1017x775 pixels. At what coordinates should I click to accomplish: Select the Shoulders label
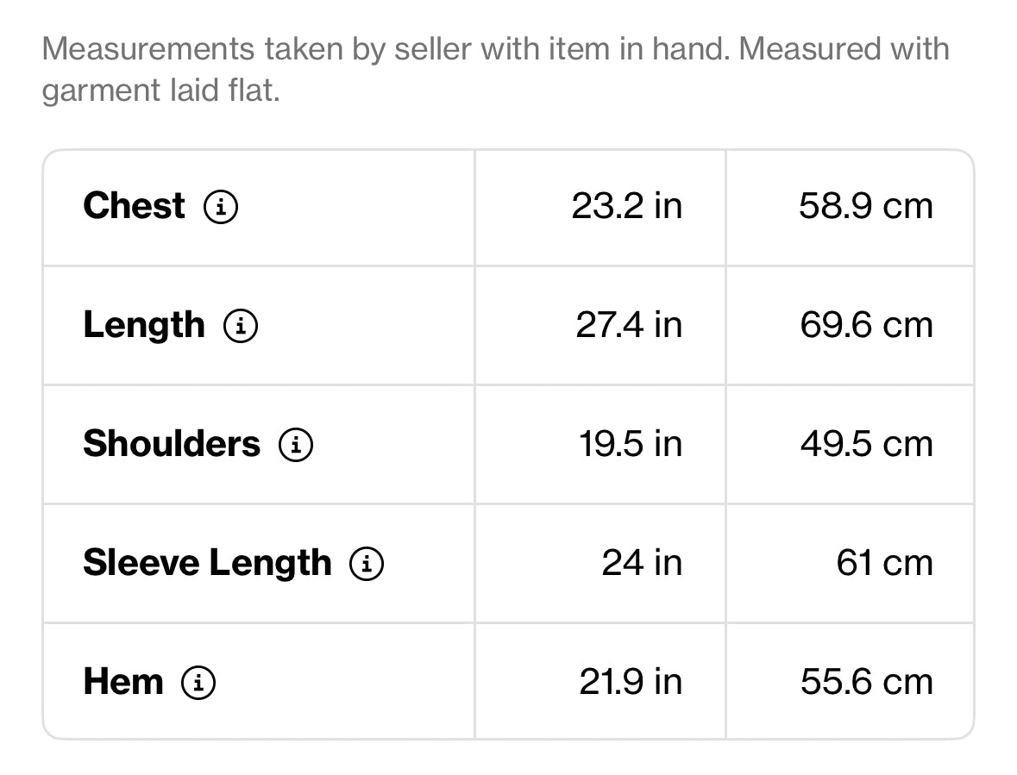(x=172, y=444)
